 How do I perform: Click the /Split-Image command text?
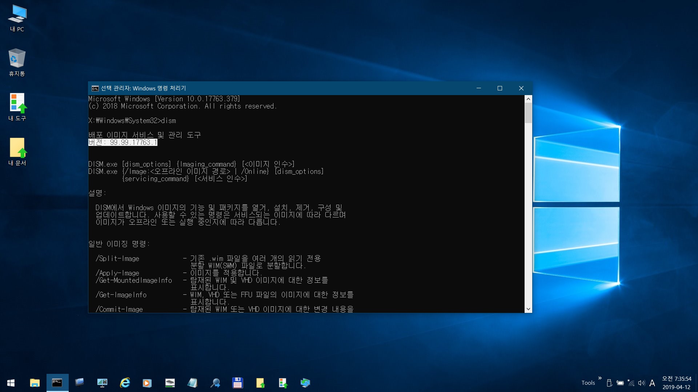tap(117, 258)
